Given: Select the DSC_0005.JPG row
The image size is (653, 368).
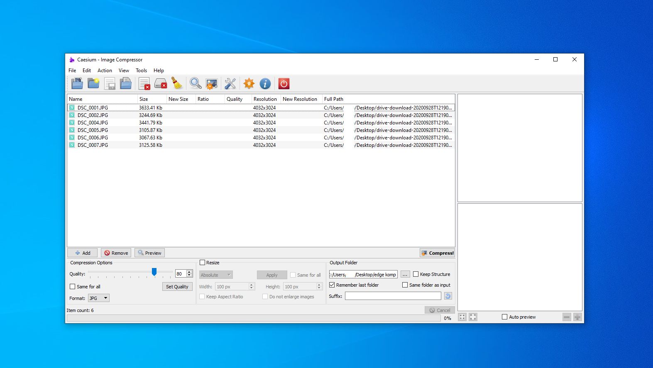Looking at the screenshot, I should point(261,130).
